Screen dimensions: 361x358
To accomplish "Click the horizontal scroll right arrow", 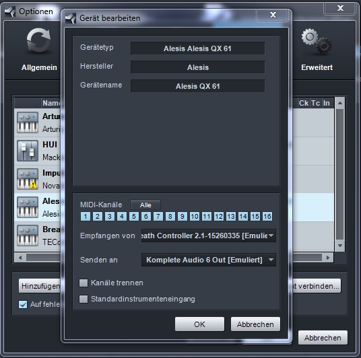I will click(x=328, y=258).
